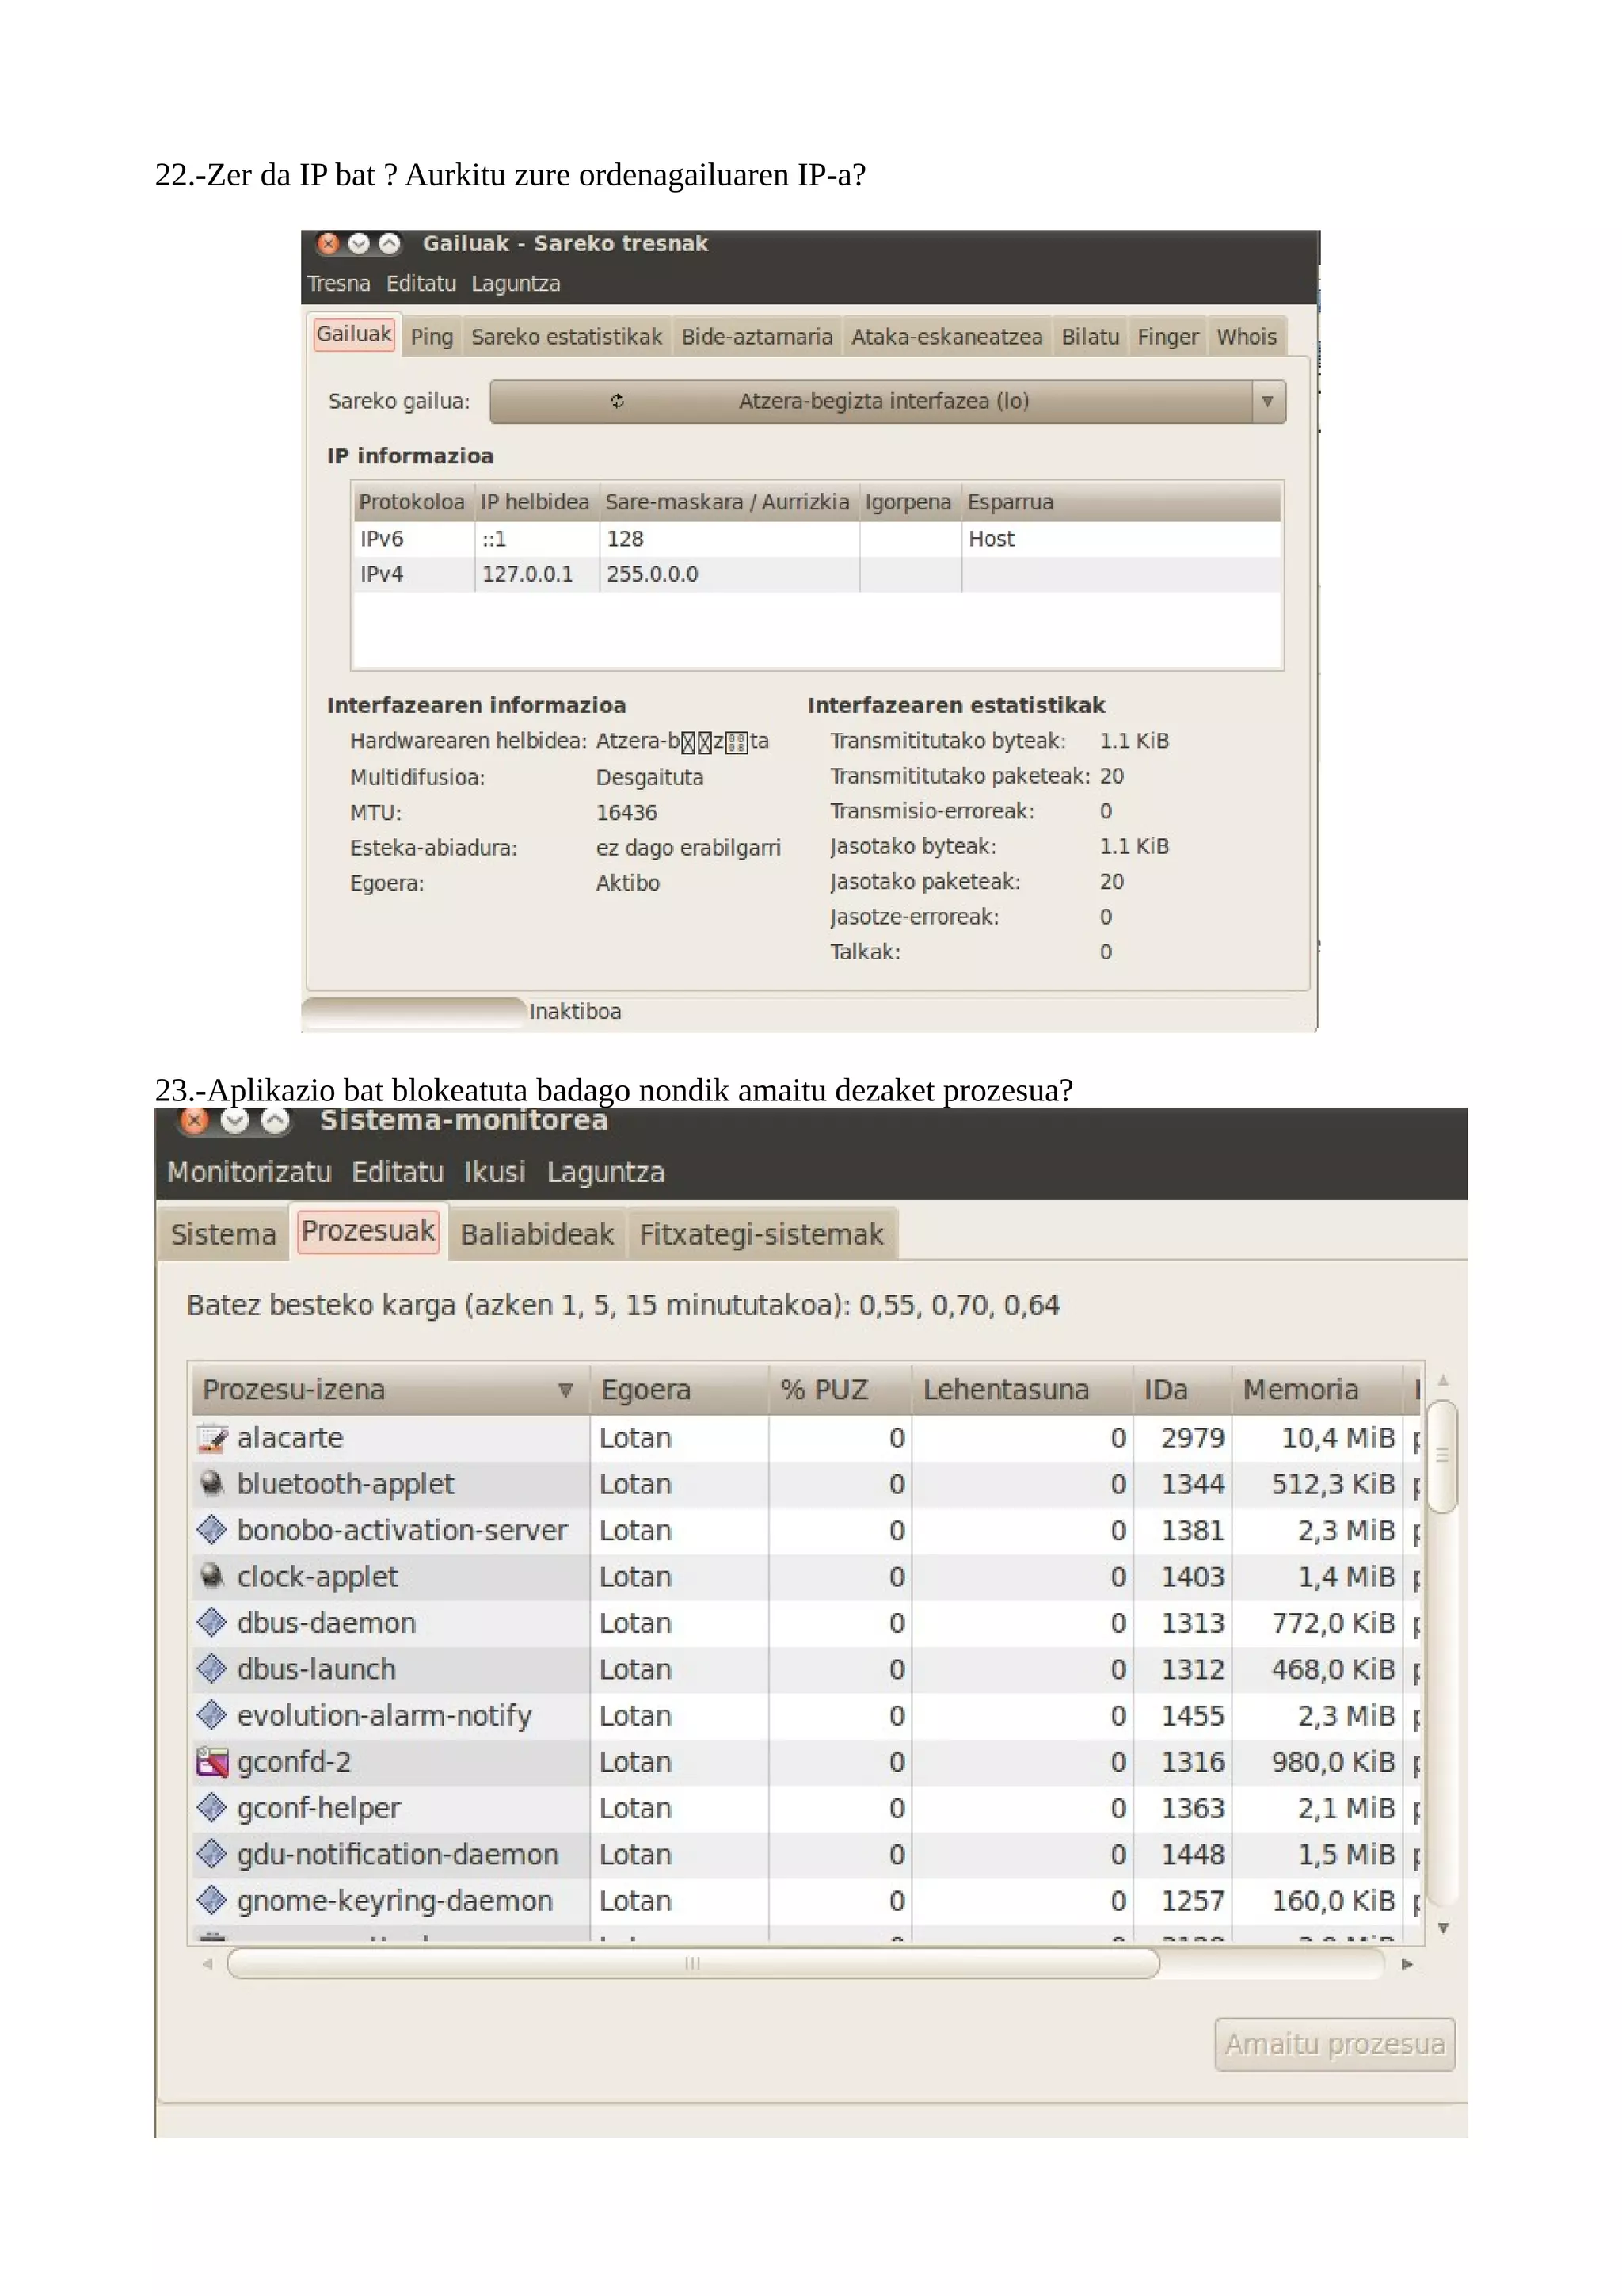Click the gdu-notification-daemon process icon
Image resolution: width=1622 pixels, height=2296 pixels.
click(212, 1854)
